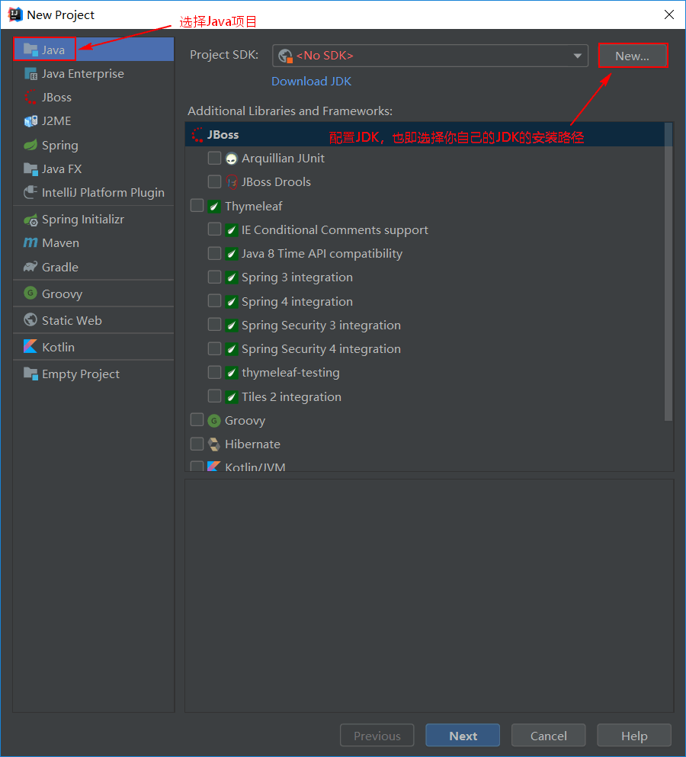Click the JBoss group header row
This screenshot has height=757, width=686.
tap(425, 135)
